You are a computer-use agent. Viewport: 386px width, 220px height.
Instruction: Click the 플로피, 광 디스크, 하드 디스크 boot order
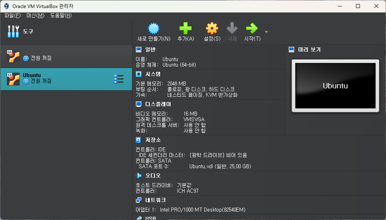click(x=201, y=89)
